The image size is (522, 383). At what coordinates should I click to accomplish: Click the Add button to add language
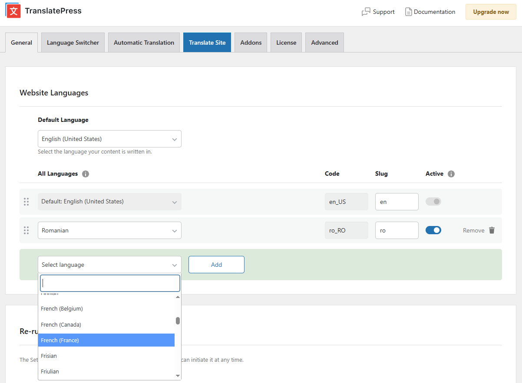coord(216,264)
